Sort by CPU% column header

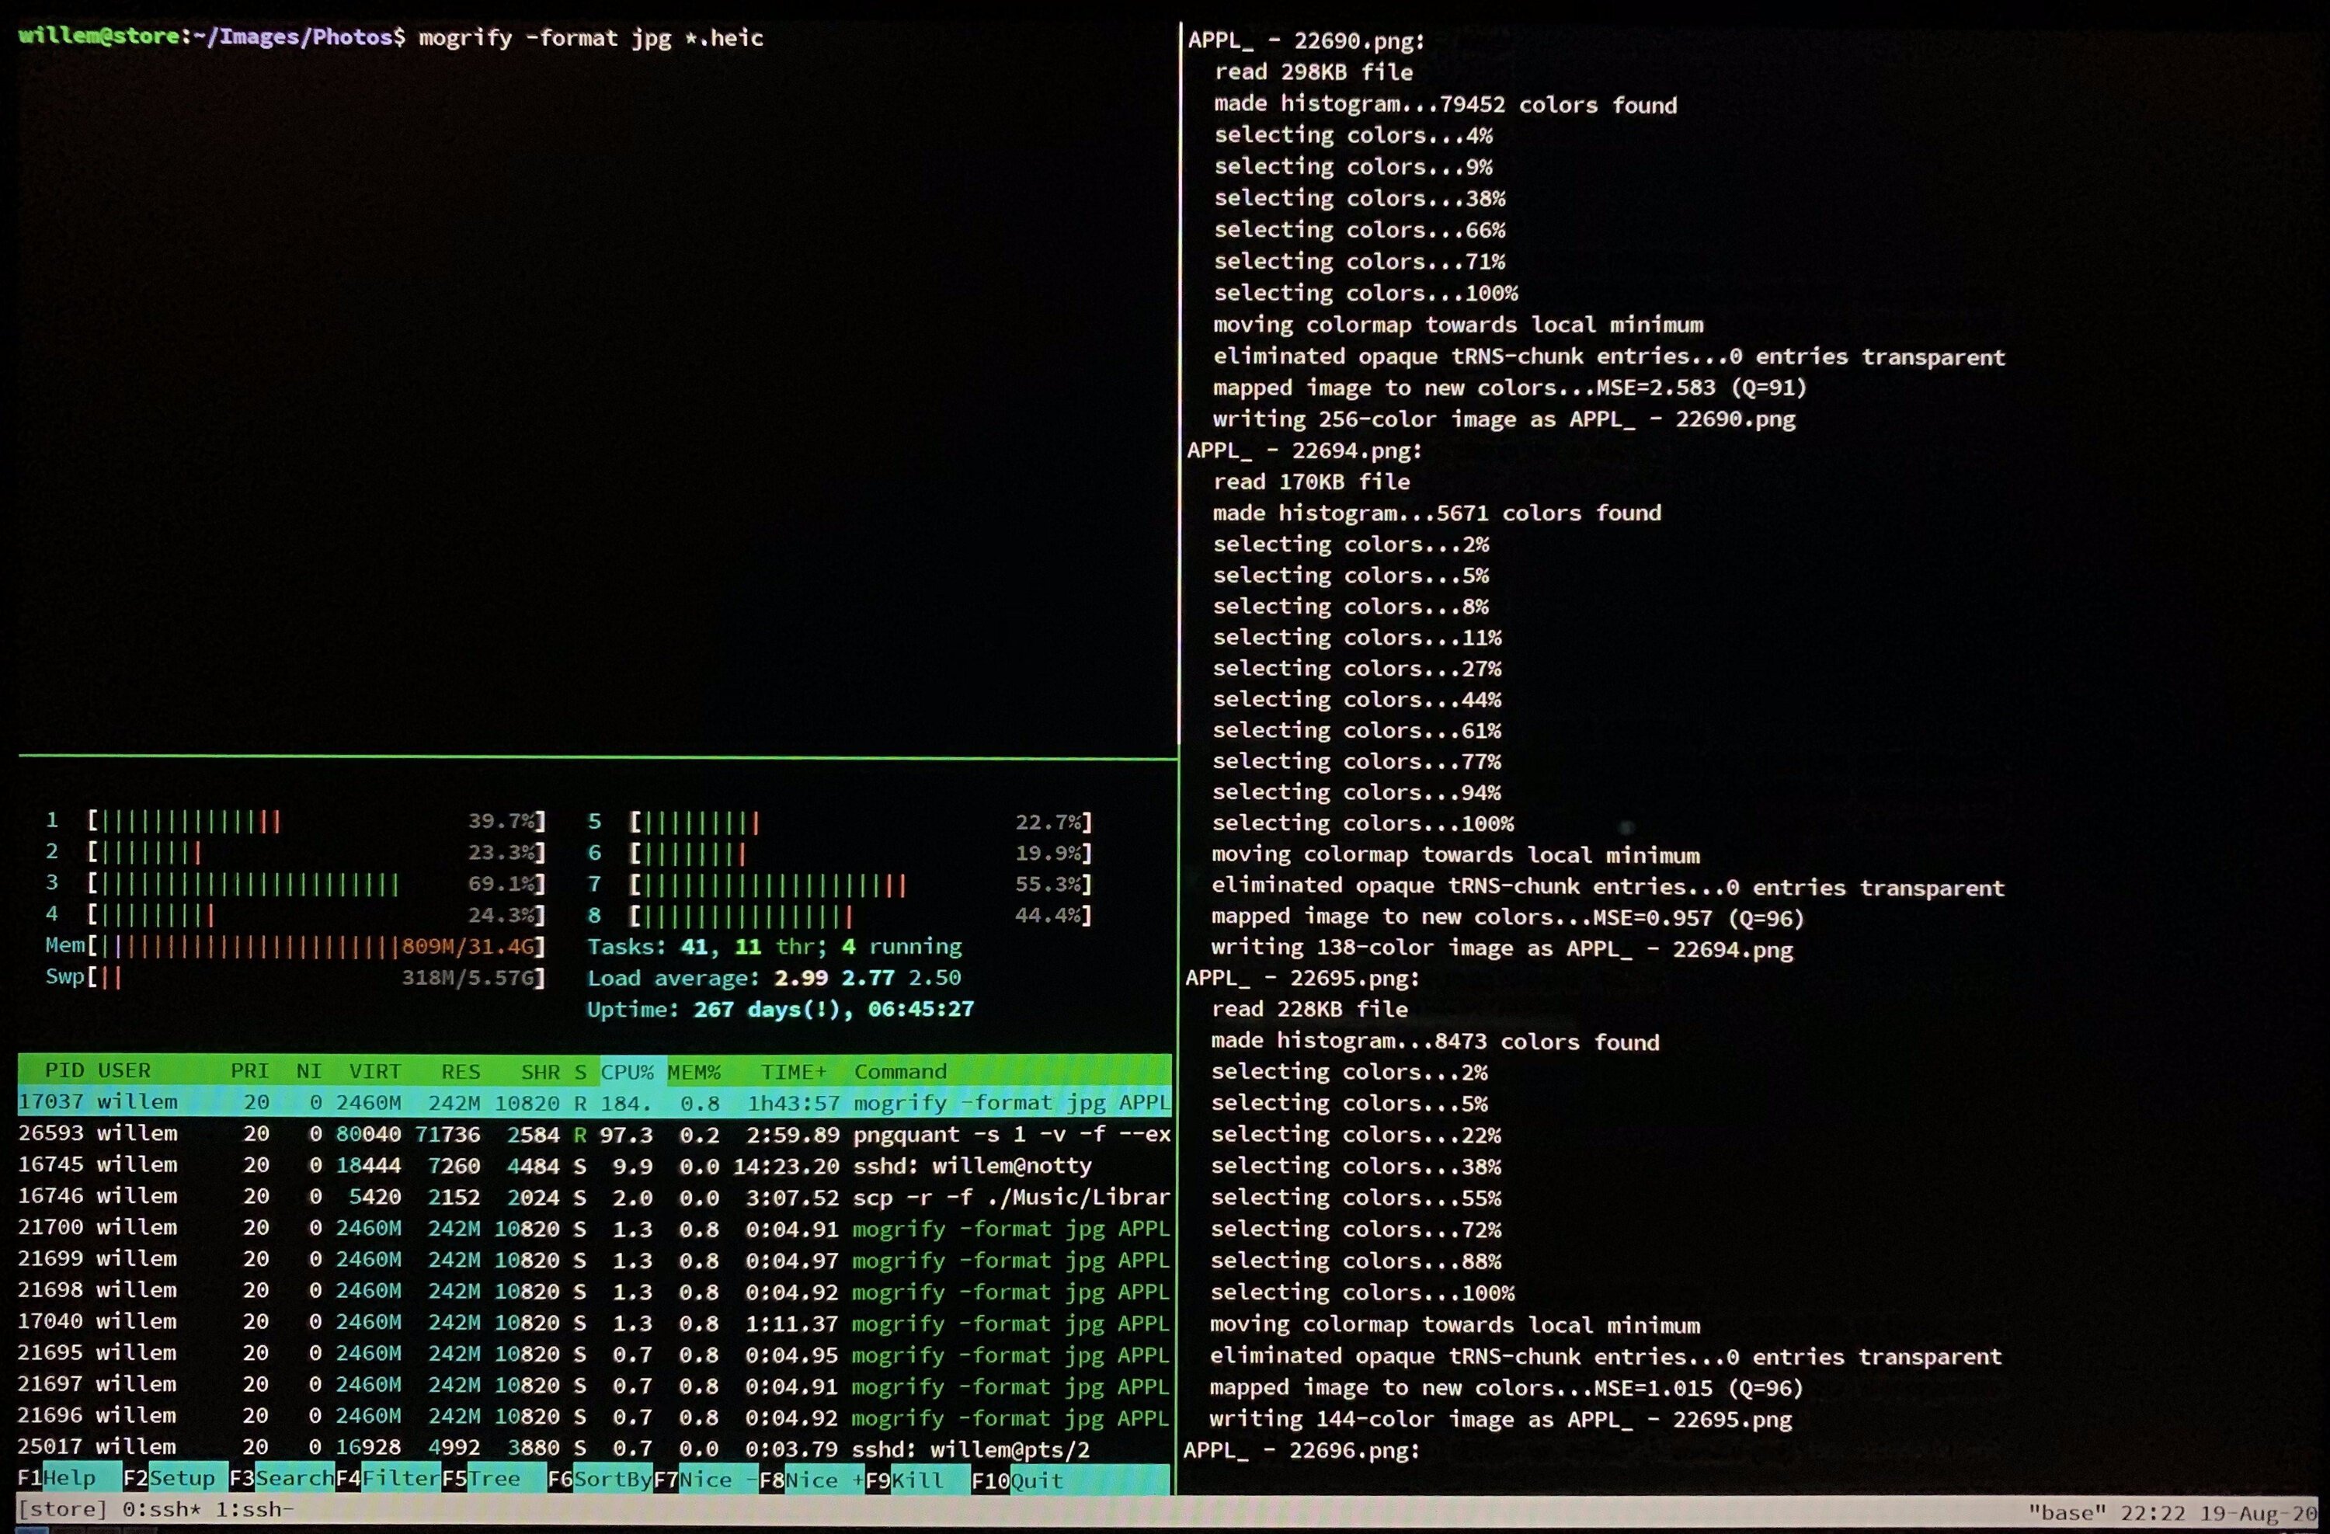pyautogui.click(x=627, y=1071)
